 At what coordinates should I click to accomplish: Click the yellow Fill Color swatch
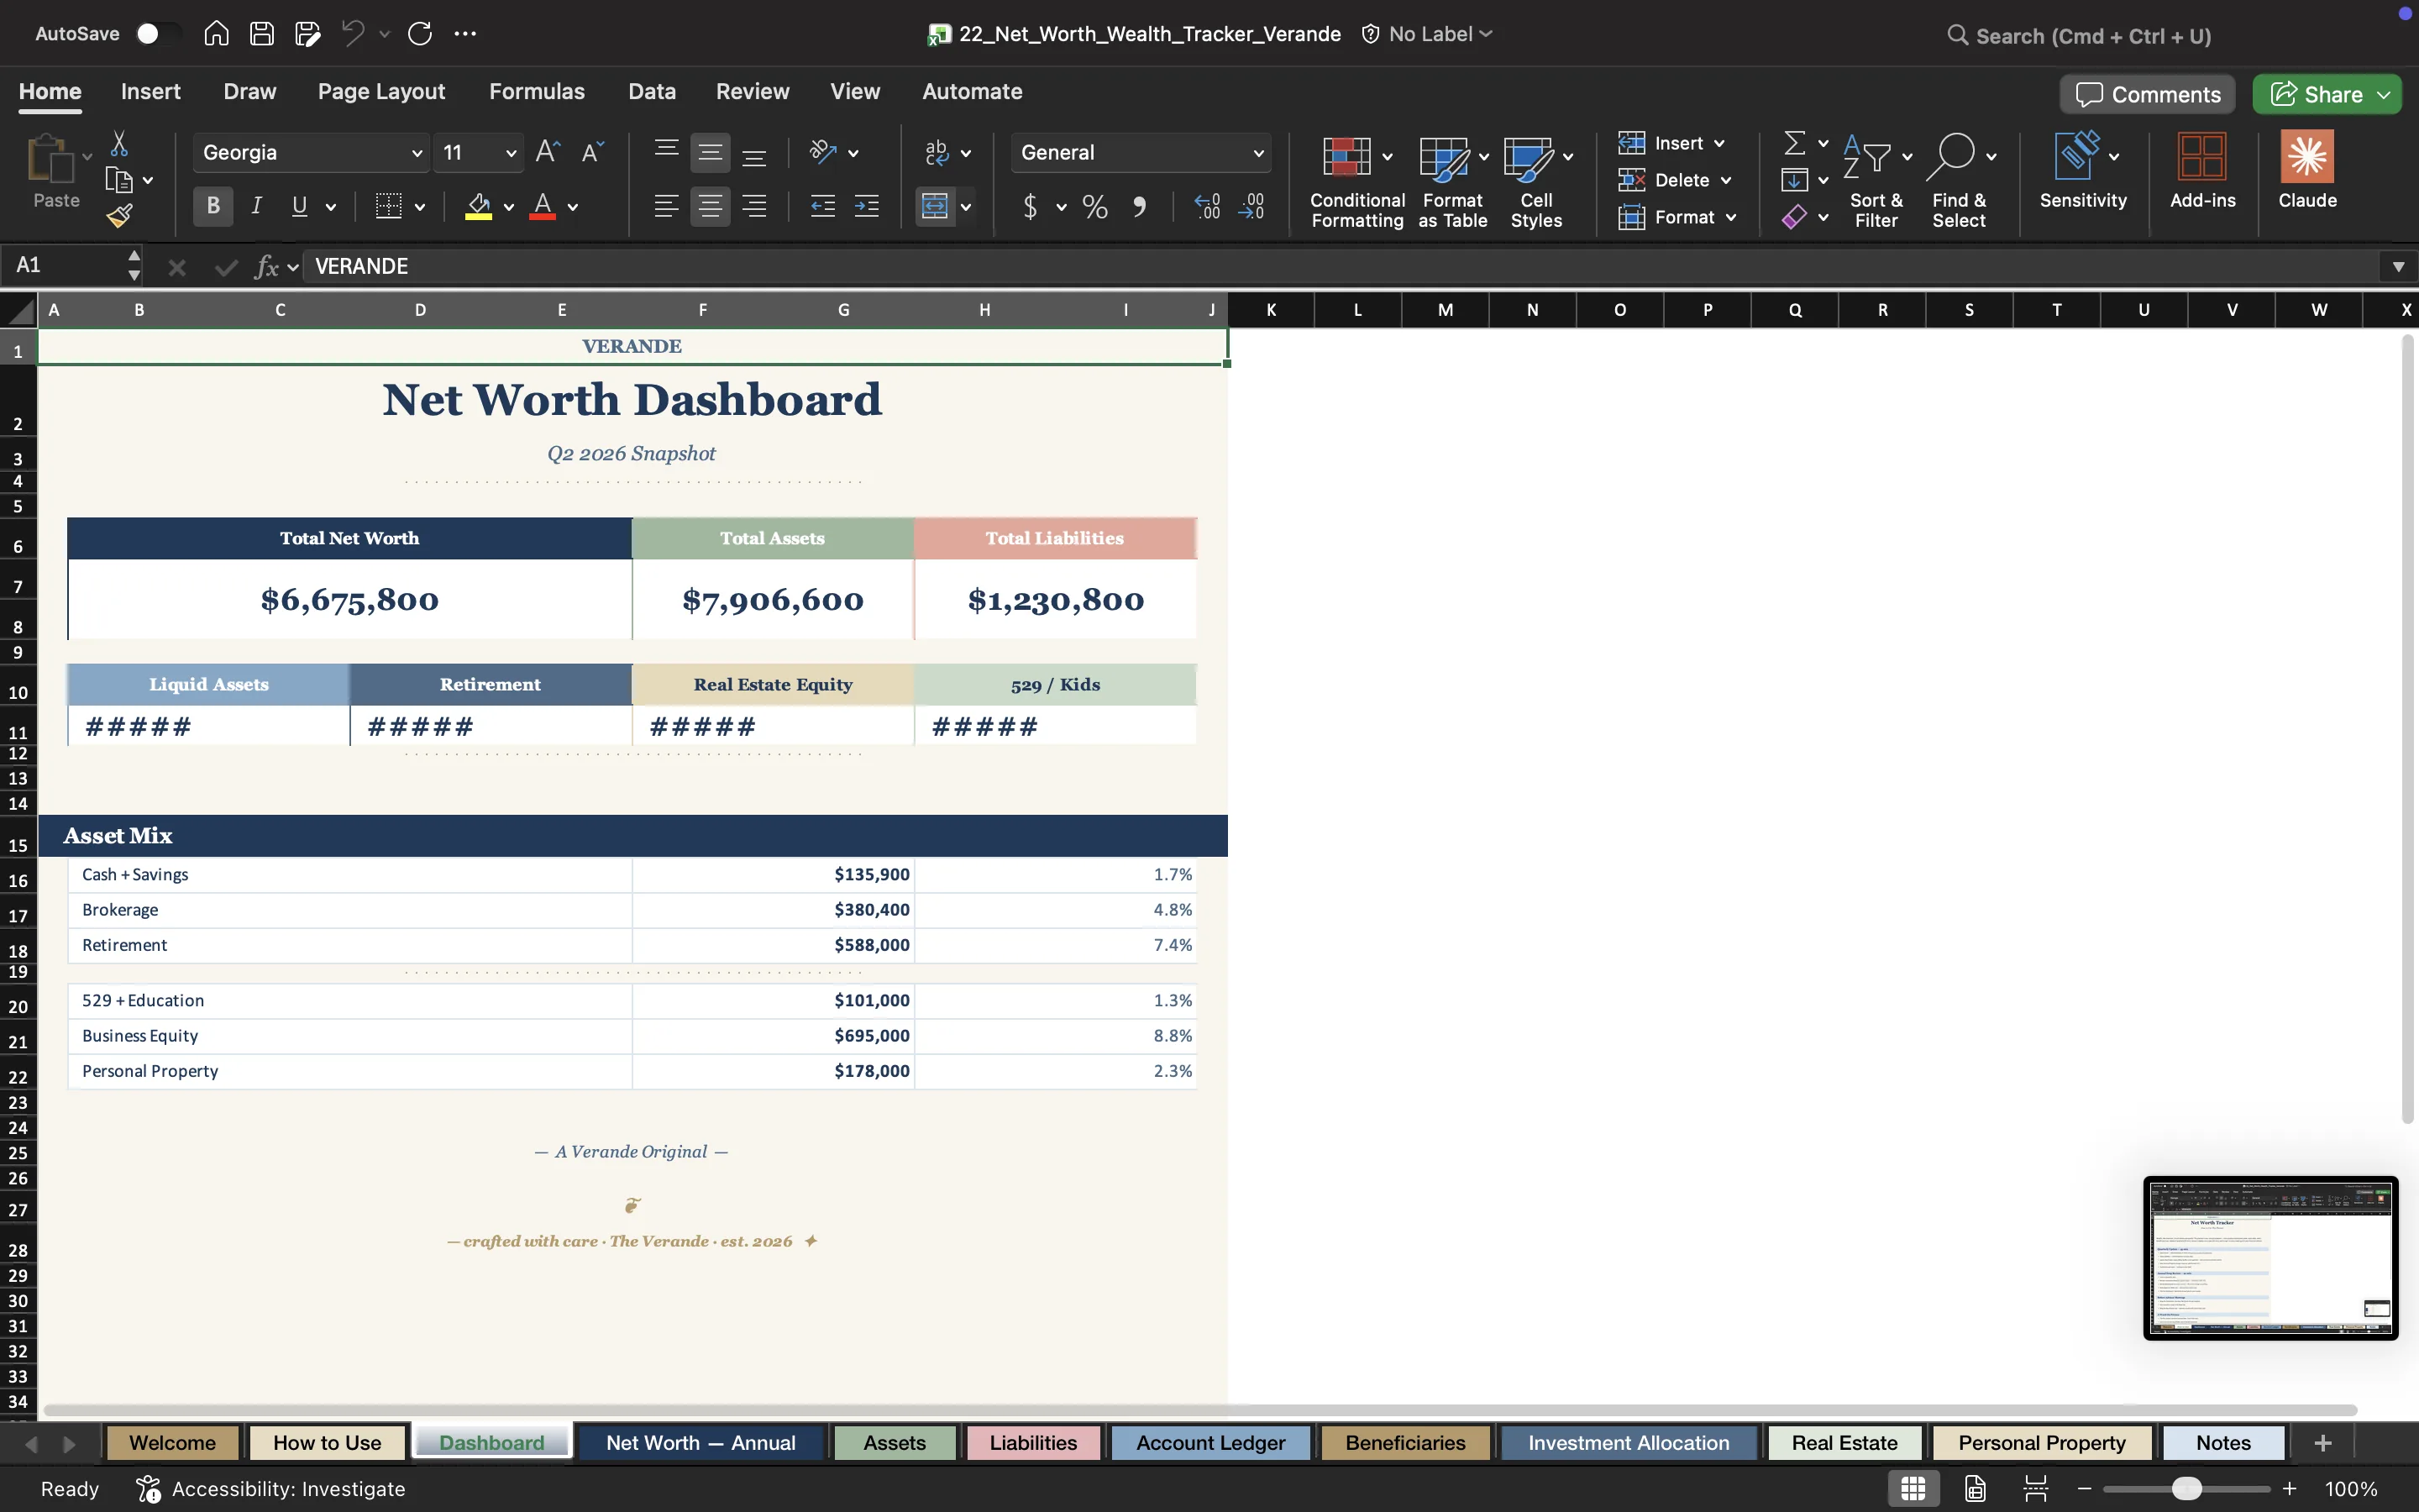[479, 207]
